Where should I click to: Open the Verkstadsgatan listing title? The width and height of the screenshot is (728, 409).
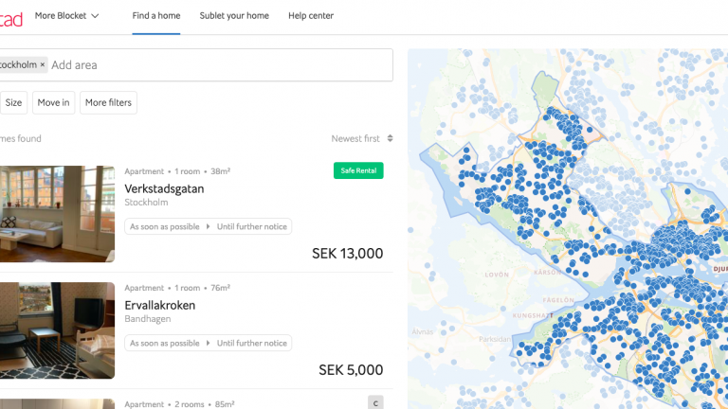164,188
